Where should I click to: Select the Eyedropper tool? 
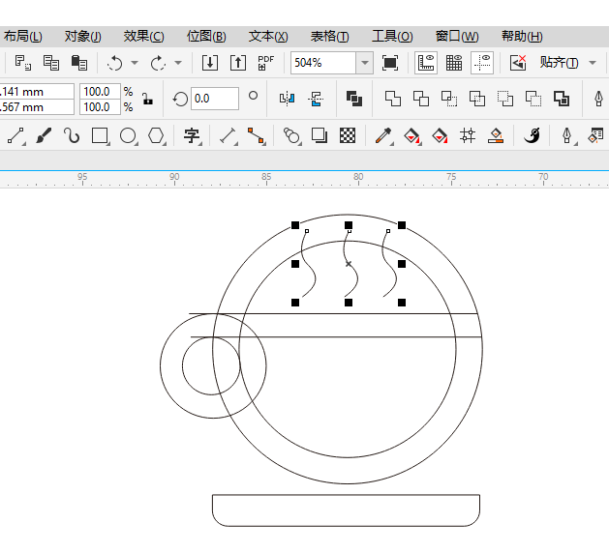click(382, 135)
